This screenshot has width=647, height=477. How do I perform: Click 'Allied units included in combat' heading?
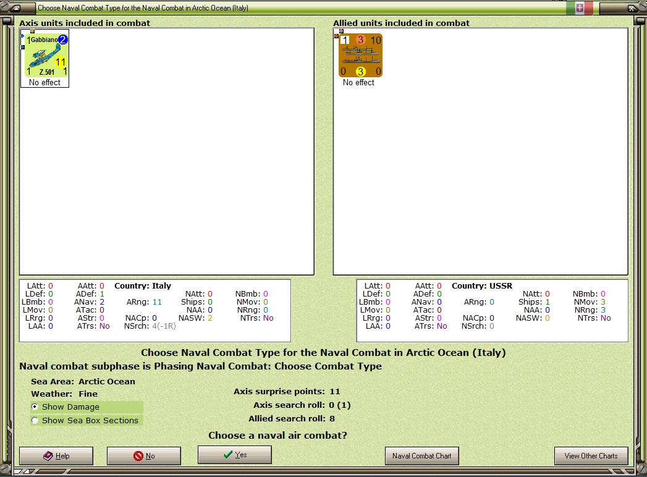click(x=402, y=23)
